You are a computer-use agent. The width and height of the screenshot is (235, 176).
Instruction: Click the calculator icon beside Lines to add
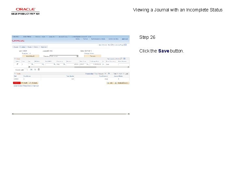tap(39, 70)
